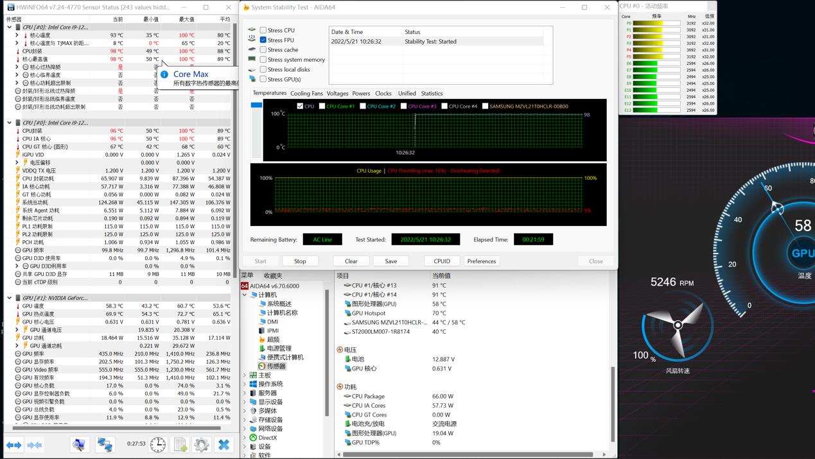Screen dimensions: 815x459
Task: Expand 核心温度 row in HWiNFO
Action: click(17, 35)
